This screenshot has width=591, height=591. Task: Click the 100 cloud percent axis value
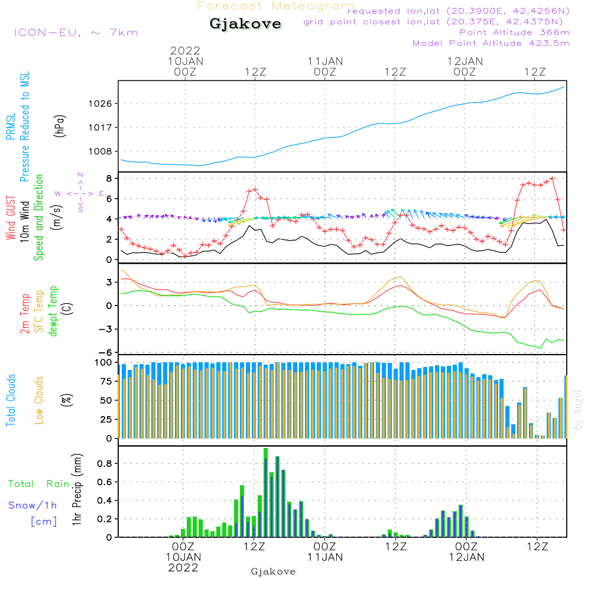pyautogui.click(x=103, y=363)
